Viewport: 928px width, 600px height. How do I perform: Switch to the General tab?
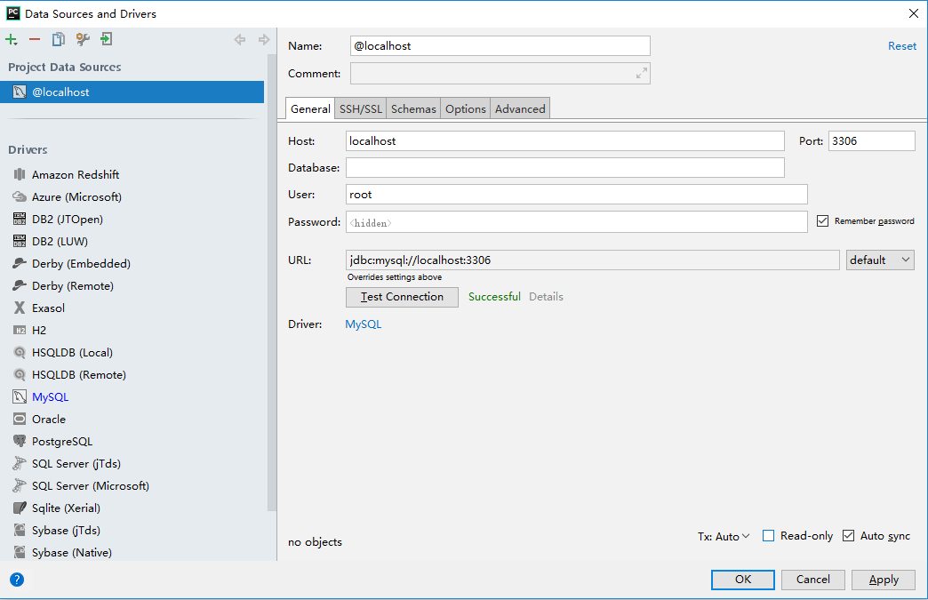[x=310, y=108]
